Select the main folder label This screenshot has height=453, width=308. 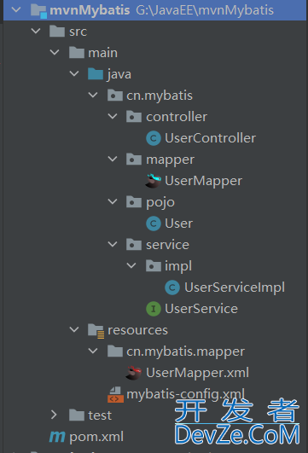coord(103,53)
